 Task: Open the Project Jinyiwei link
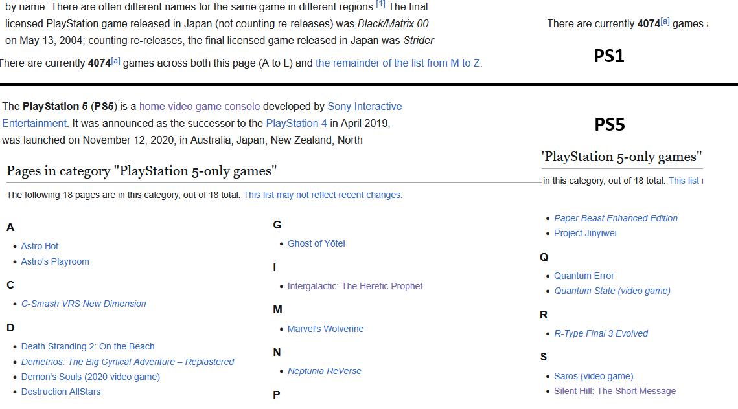(x=585, y=233)
